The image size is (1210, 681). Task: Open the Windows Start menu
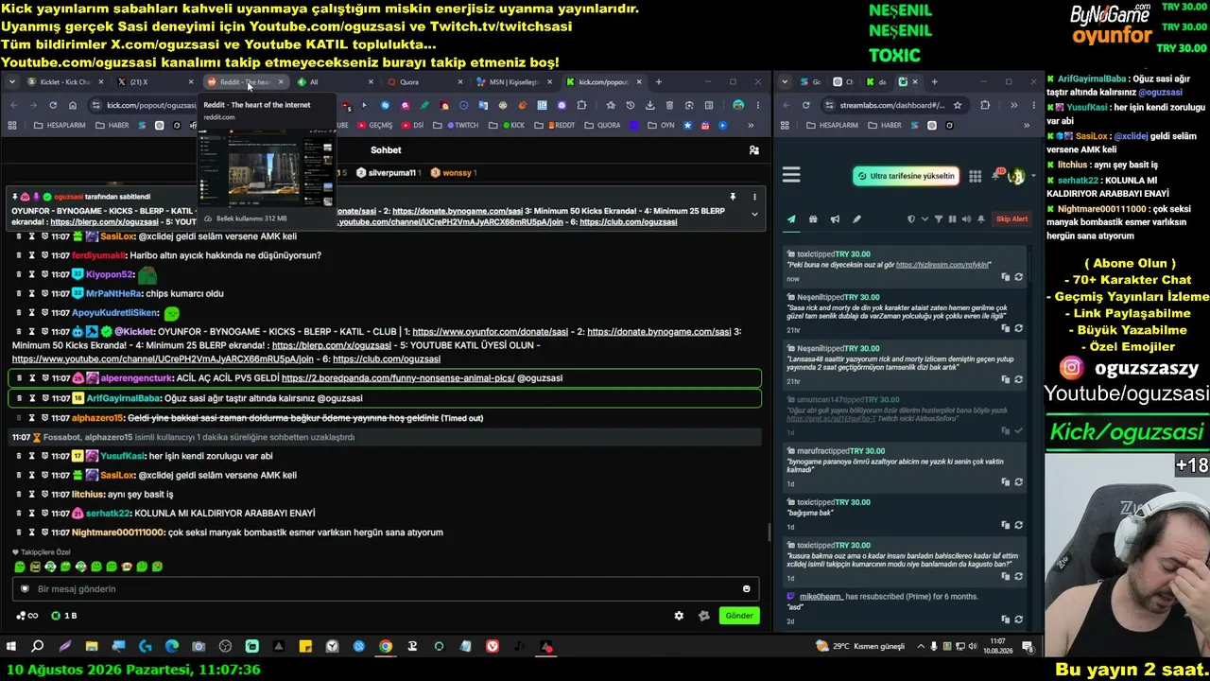11,647
